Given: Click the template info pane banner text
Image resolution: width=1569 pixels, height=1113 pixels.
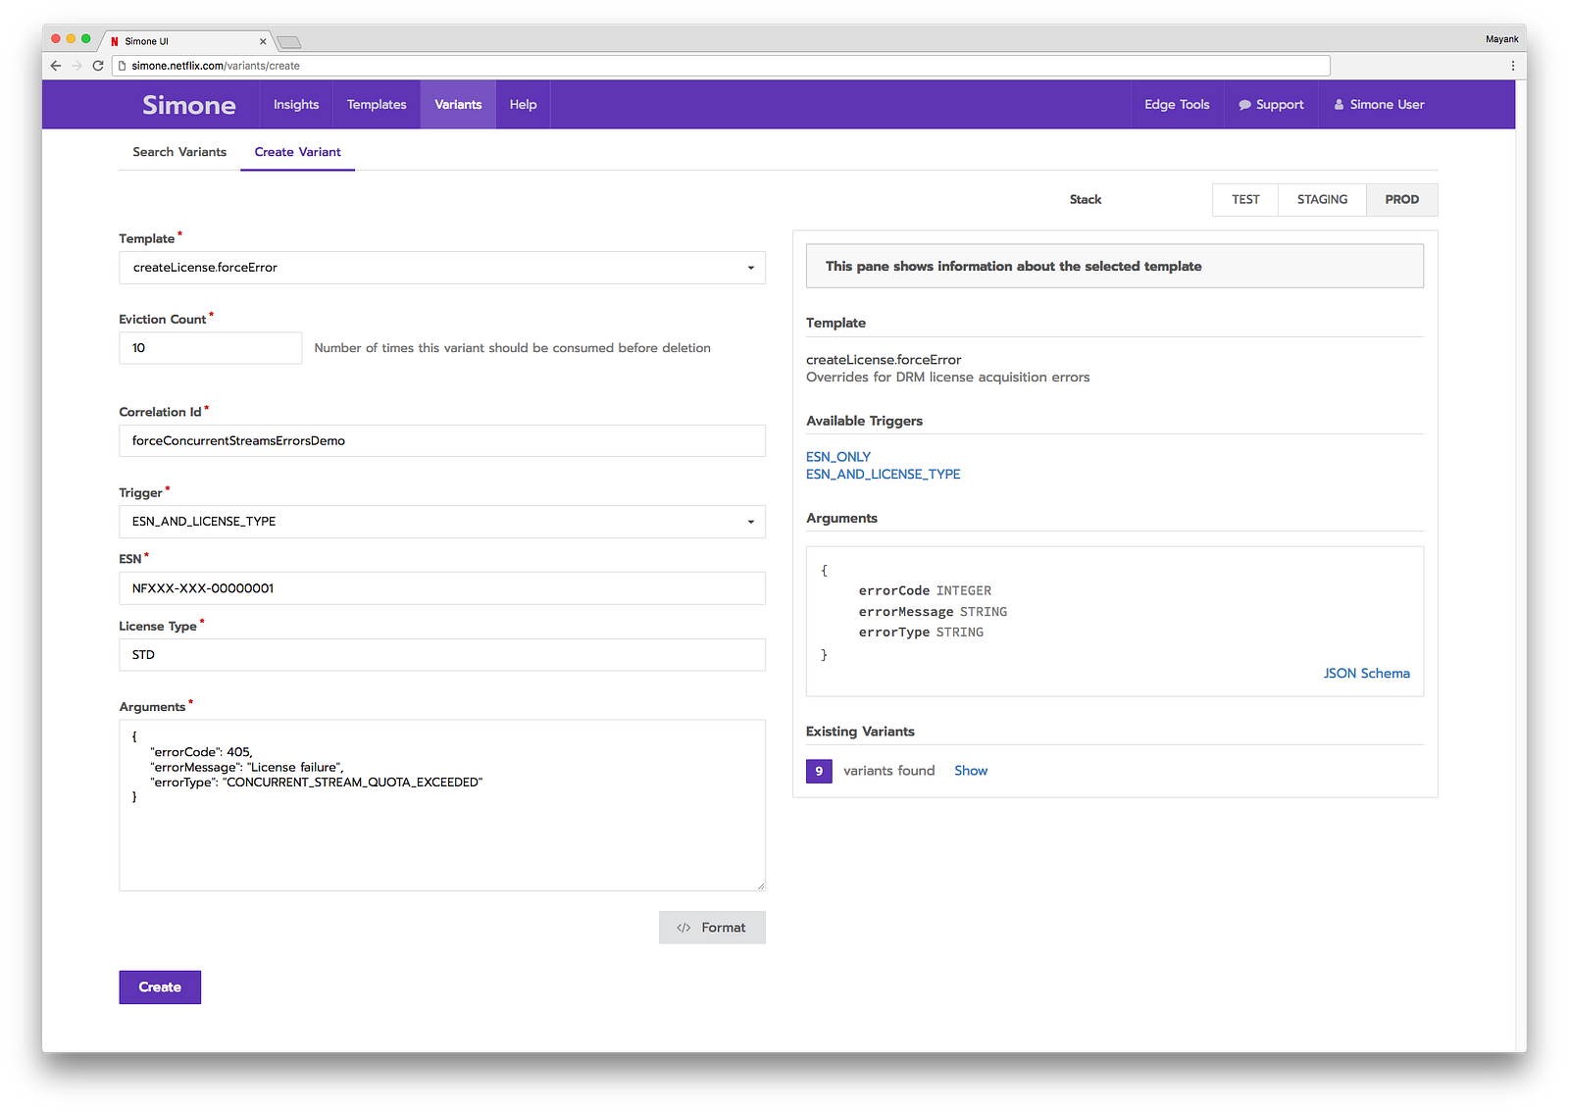Looking at the screenshot, I should coord(1013,267).
